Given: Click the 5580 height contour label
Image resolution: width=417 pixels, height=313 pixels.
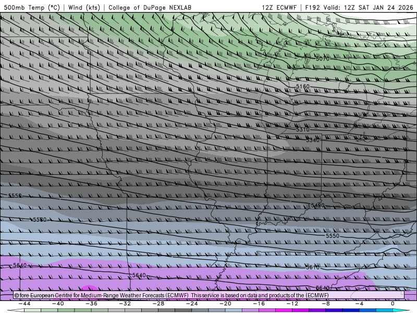Looking at the screenshot, I should pyautogui.click(x=40, y=220).
